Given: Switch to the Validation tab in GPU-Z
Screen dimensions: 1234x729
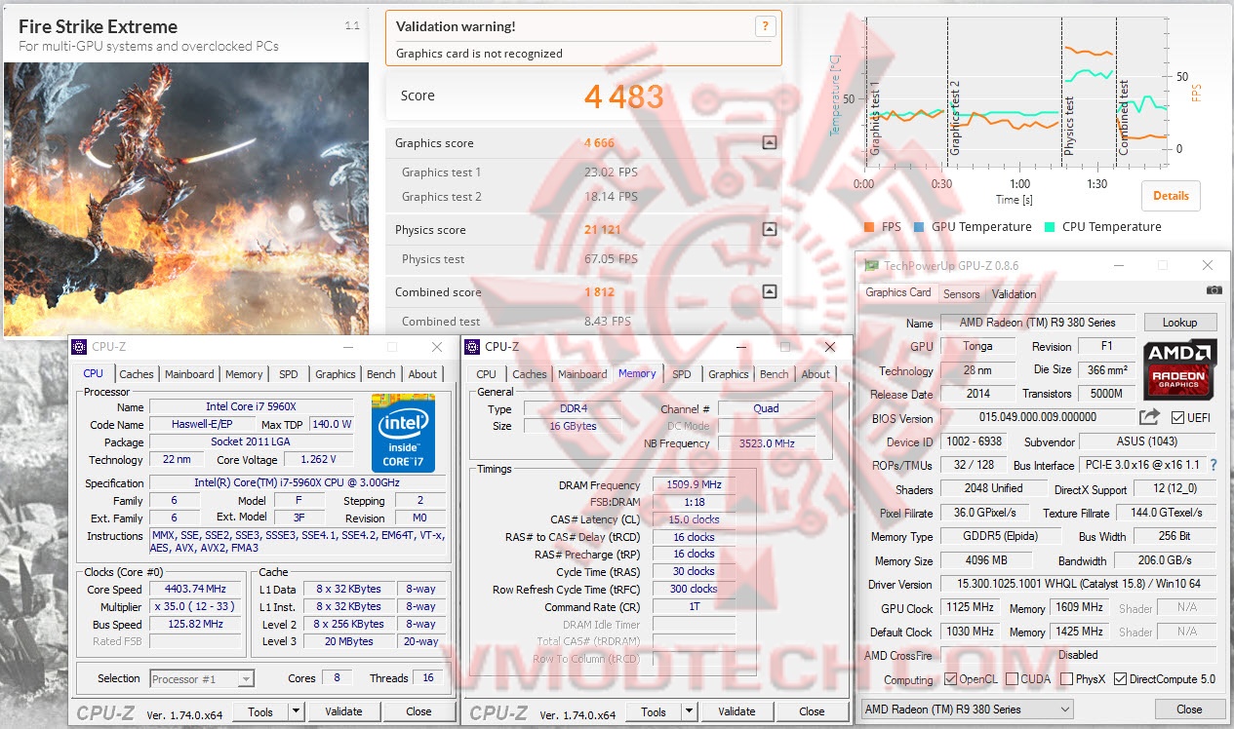Looking at the screenshot, I should pyautogui.click(x=1014, y=293).
